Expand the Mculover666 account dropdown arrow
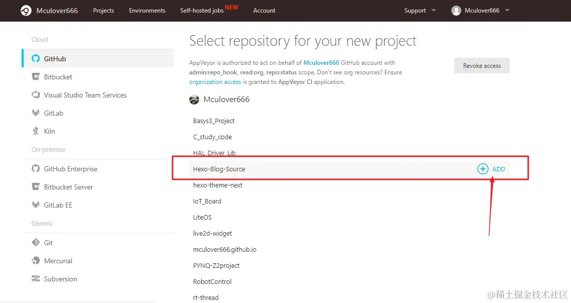This screenshot has height=303, width=571. 507,11
